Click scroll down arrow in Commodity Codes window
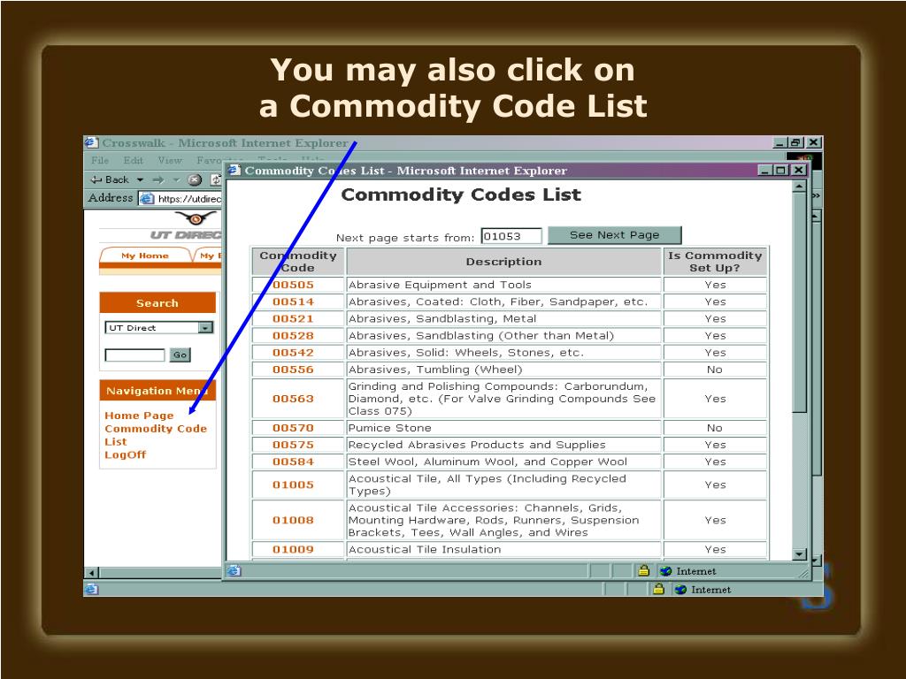 [x=799, y=554]
